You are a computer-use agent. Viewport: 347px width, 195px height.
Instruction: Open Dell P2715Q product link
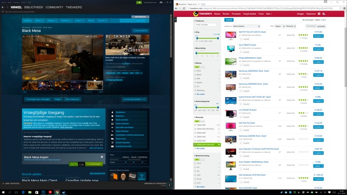pyautogui.click(x=252, y=32)
